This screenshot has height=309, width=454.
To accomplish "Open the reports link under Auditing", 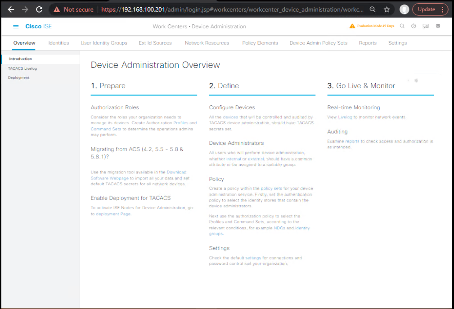I will click(352, 142).
